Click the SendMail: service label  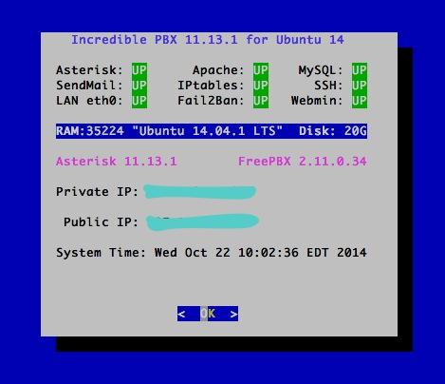point(89,86)
